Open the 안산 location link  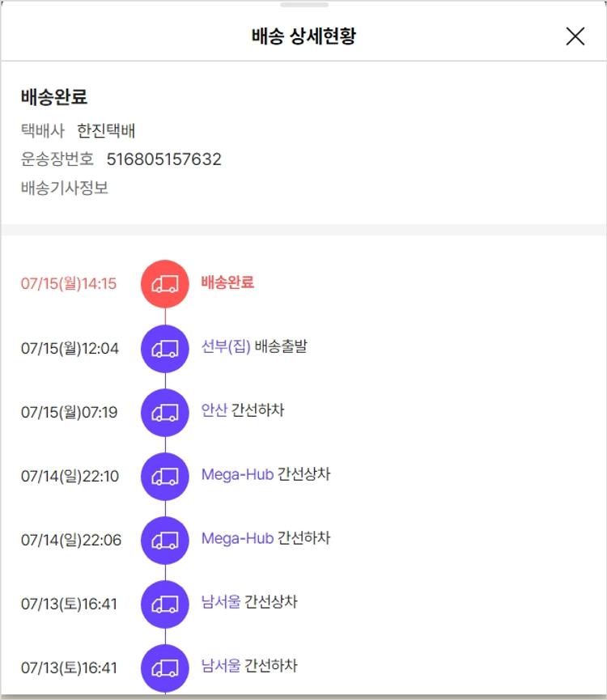click(x=214, y=411)
